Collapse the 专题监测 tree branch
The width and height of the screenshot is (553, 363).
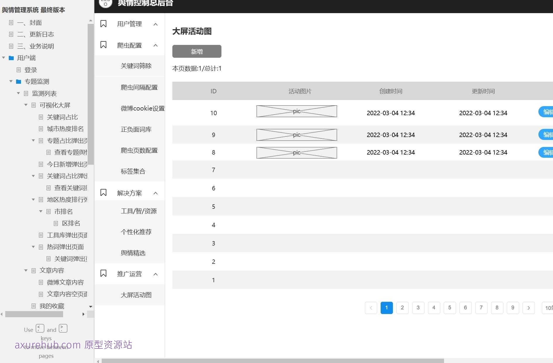11,81
